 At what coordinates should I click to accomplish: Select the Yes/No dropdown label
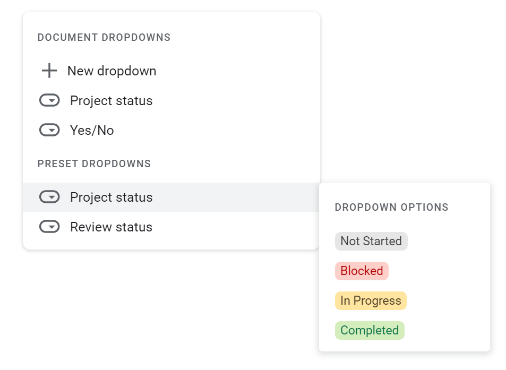(x=92, y=131)
